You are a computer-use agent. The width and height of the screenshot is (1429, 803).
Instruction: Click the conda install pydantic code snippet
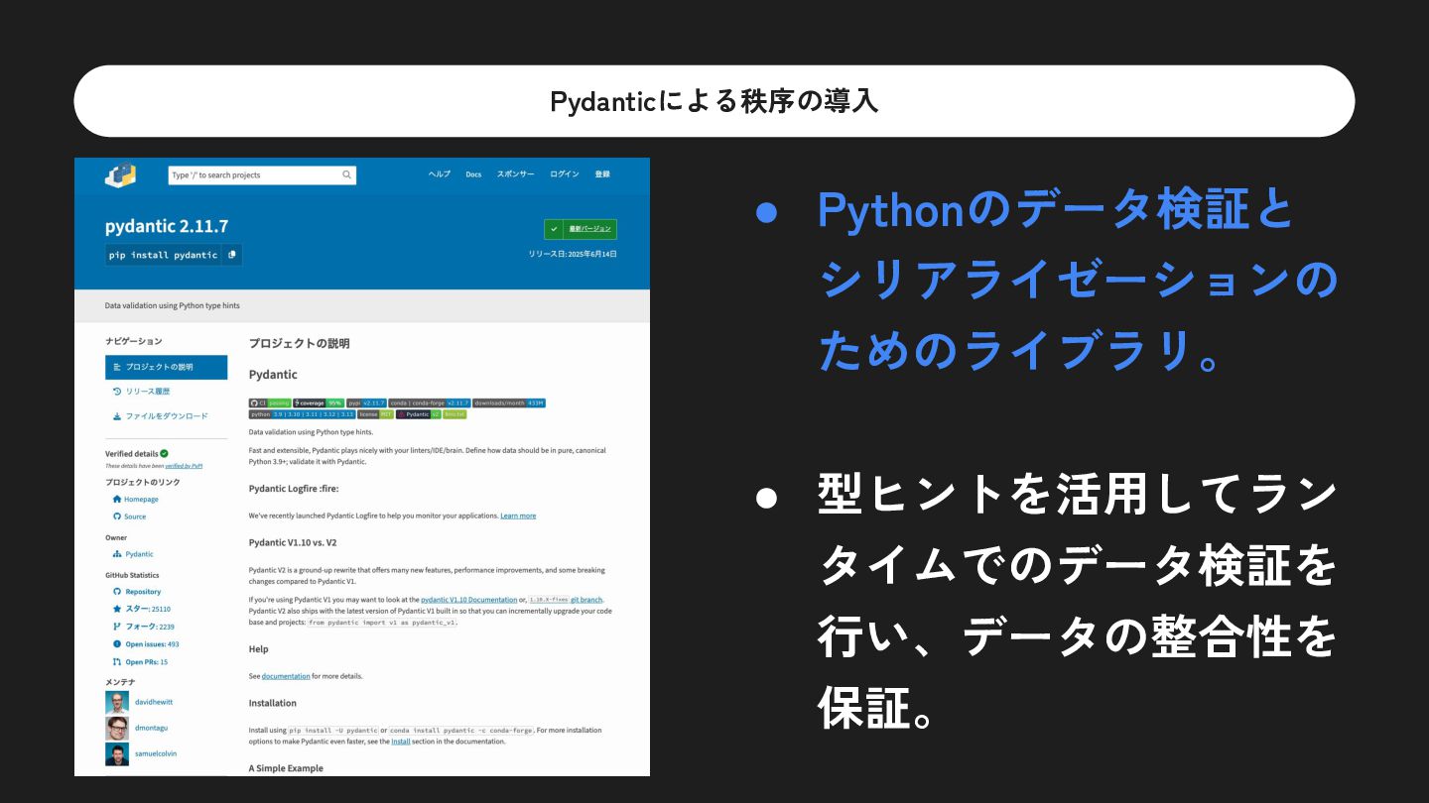pos(461,731)
